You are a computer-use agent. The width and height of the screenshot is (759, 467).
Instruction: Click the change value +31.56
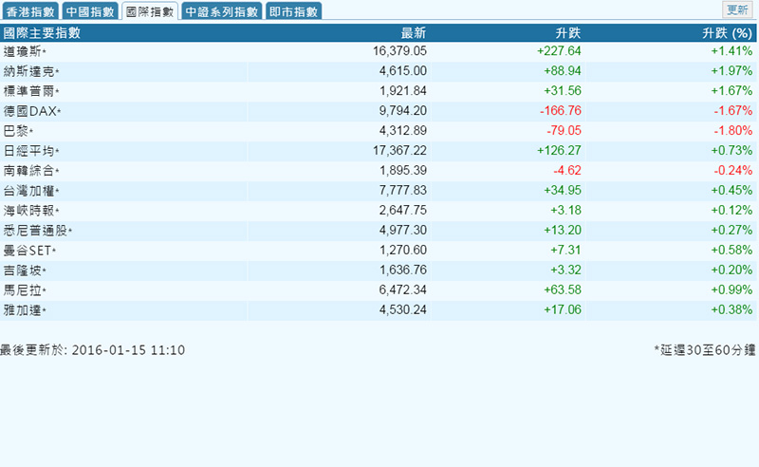563,90
